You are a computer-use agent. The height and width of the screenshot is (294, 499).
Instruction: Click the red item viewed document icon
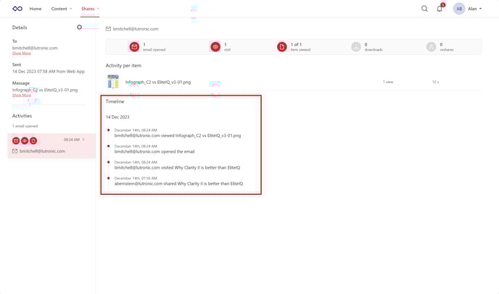tap(282, 47)
